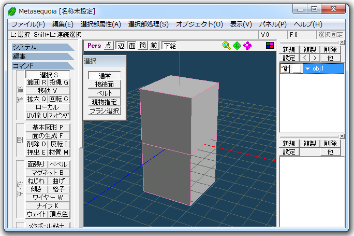The height and width of the screenshot is (236, 354).
Task: Select the 削除 D command
Action: point(37,144)
